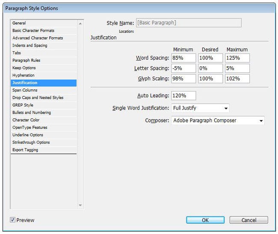Go to Bullets and Numbering
The width and height of the screenshot is (278, 234).
pos(44,113)
